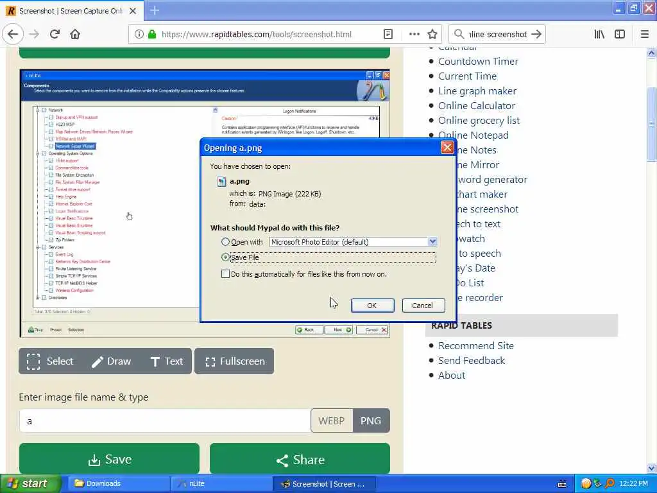Screen dimensions: 657x493
Task: Open the browser hamburger menu
Action: (645, 34)
